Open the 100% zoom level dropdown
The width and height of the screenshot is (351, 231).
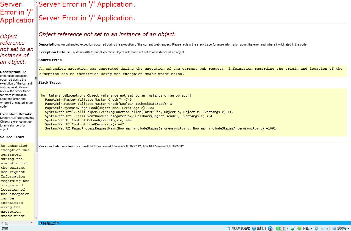coord(349,229)
